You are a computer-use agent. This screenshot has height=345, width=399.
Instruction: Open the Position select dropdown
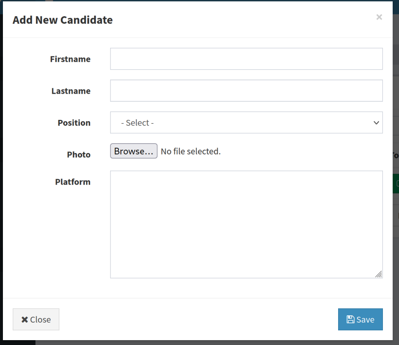246,123
